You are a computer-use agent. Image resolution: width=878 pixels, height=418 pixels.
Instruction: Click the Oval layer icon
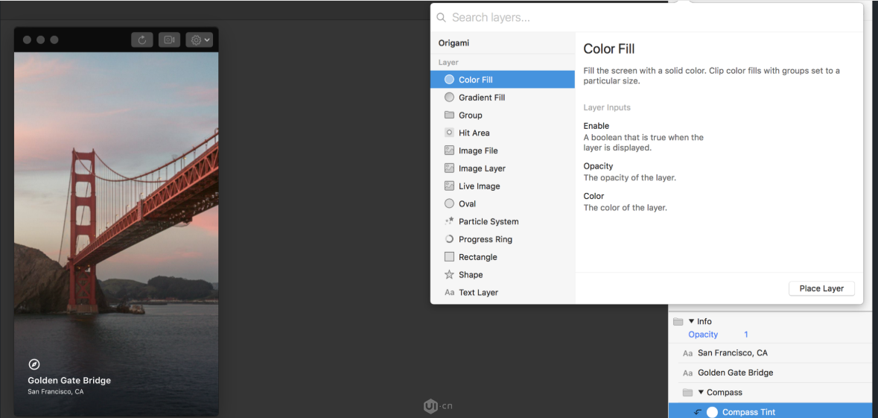click(x=449, y=203)
